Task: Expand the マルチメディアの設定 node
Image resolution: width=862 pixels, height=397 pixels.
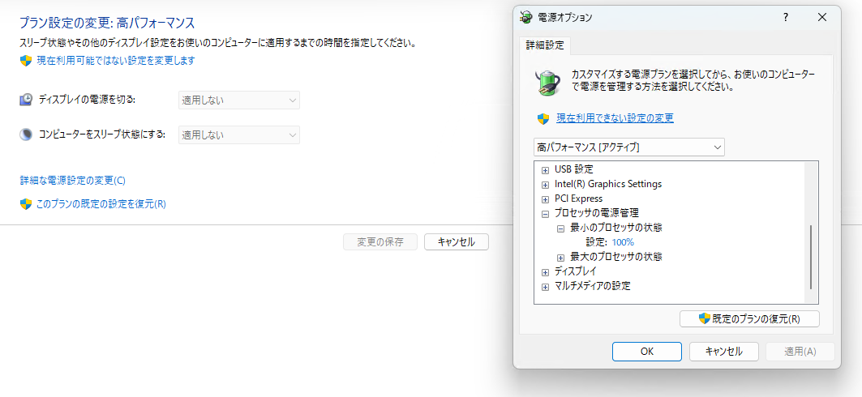Action: [x=546, y=286]
